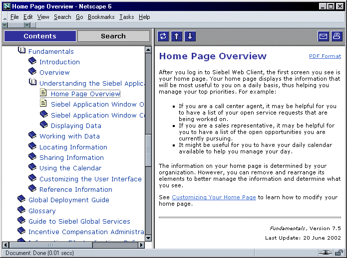
Task: Click book icon beside Customizing the User Interface
Action: click(x=32, y=178)
